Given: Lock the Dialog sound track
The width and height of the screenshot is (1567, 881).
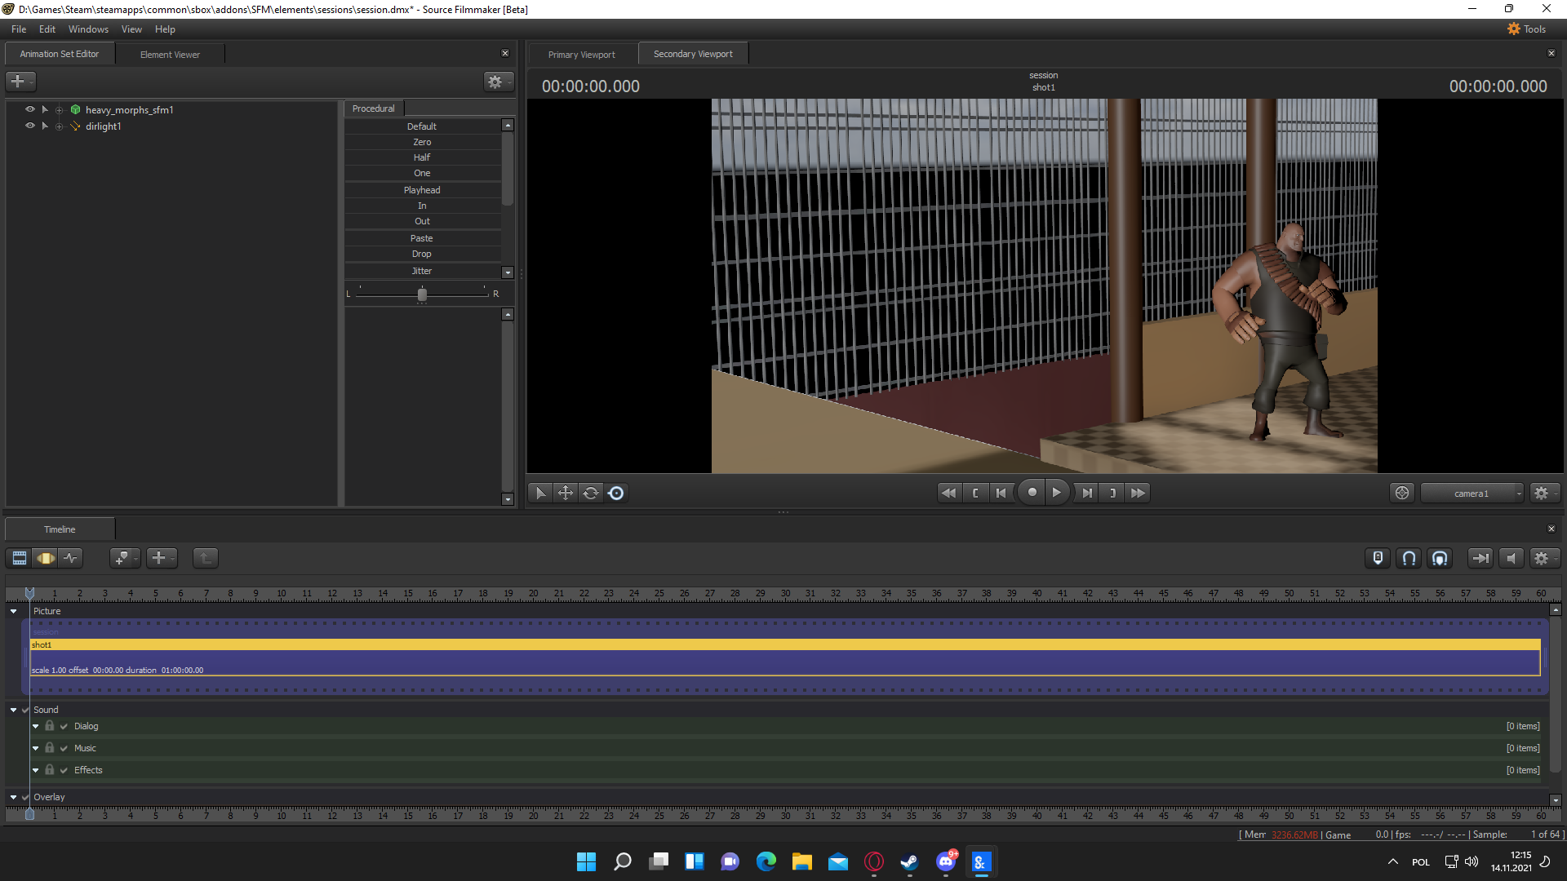Looking at the screenshot, I should (x=49, y=725).
